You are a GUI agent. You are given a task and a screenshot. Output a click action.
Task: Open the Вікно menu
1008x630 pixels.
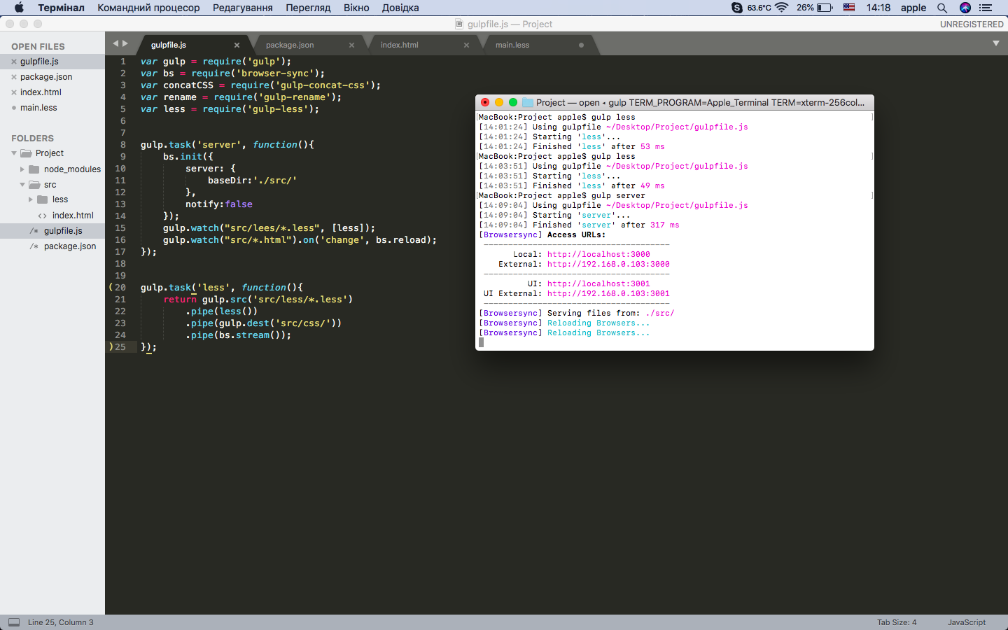(x=356, y=8)
